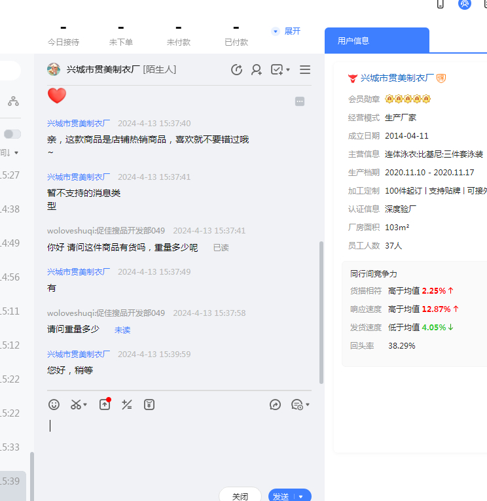Click the mobile phone icon at top

(x=441, y=4)
